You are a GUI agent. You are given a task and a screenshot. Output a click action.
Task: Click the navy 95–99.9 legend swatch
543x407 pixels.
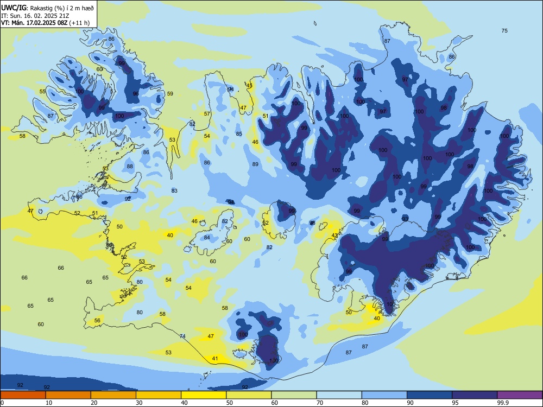475,395
